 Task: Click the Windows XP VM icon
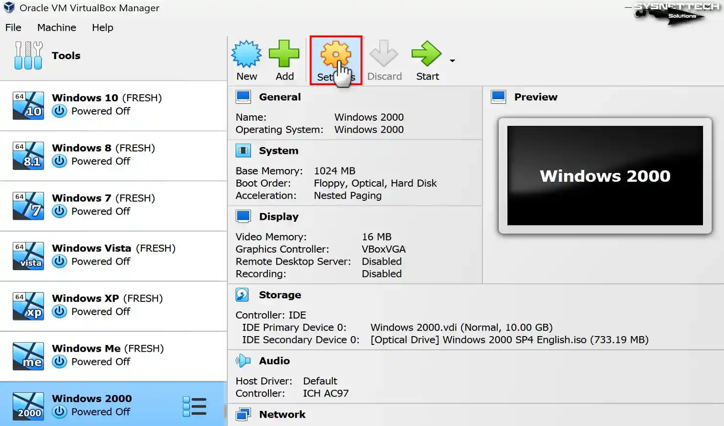28,306
